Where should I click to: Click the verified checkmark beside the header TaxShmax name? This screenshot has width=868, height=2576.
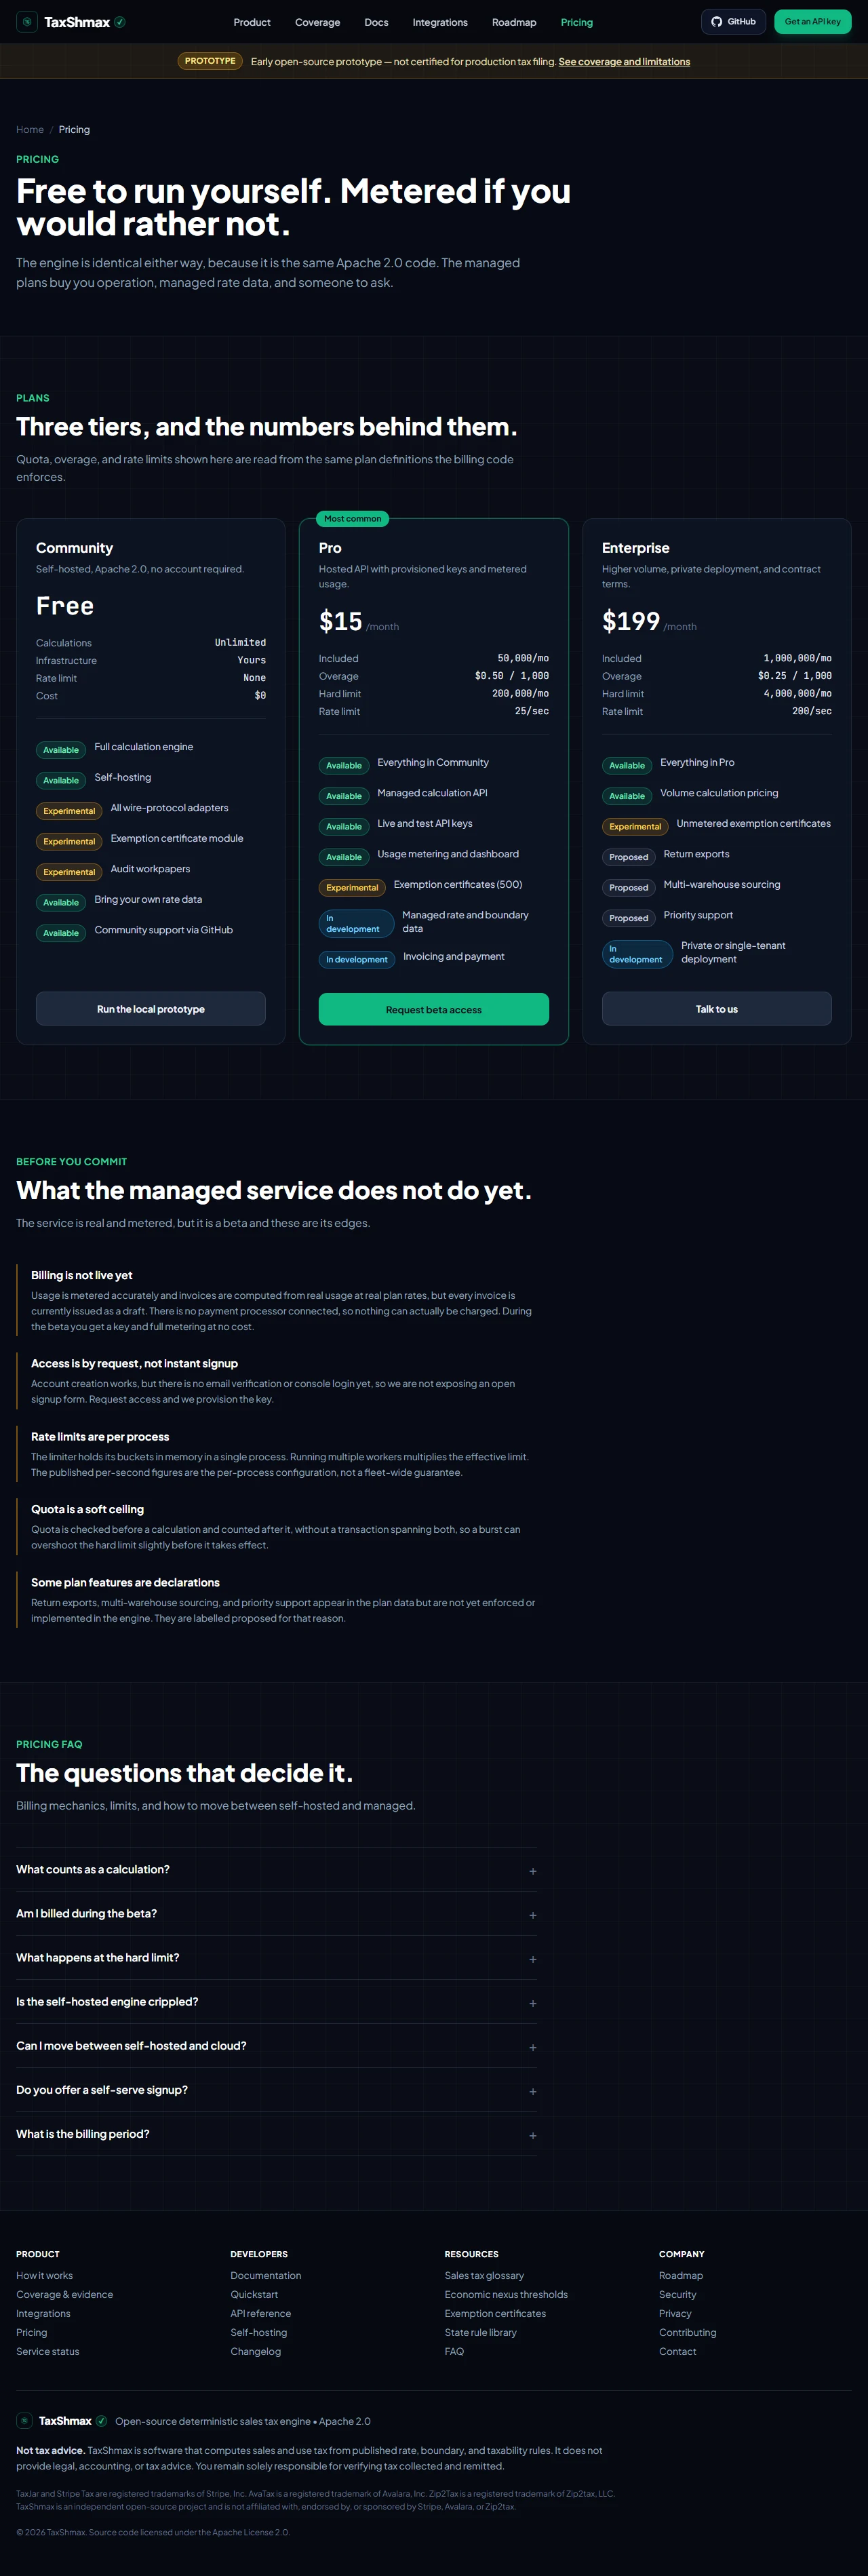pos(120,22)
